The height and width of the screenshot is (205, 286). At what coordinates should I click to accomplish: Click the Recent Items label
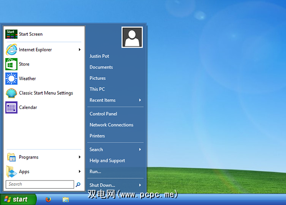click(x=102, y=100)
